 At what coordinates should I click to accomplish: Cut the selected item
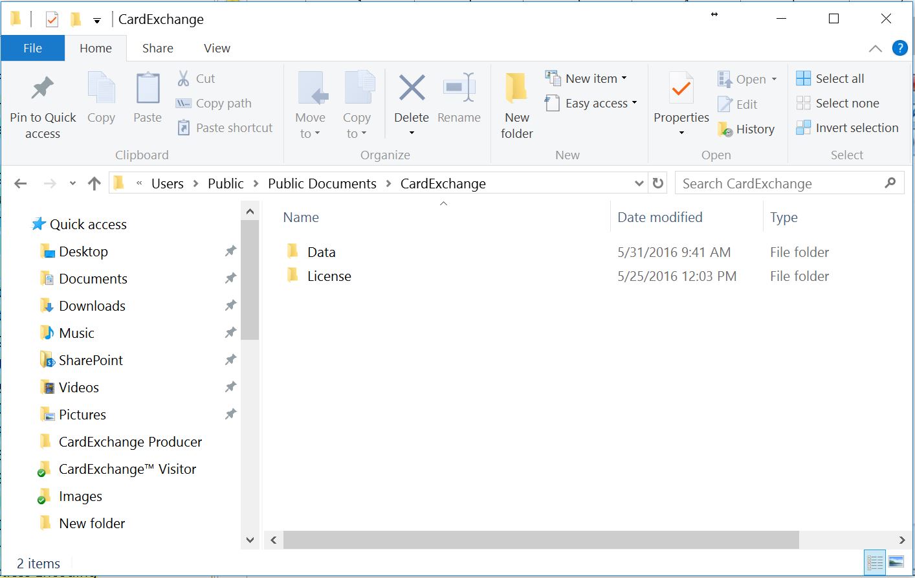click(197, 78)
